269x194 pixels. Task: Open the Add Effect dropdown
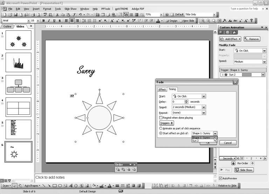(x=230, y=39)
